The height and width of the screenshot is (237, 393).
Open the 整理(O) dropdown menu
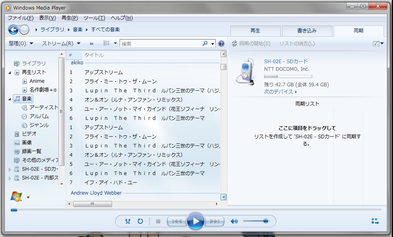point(21,43)
